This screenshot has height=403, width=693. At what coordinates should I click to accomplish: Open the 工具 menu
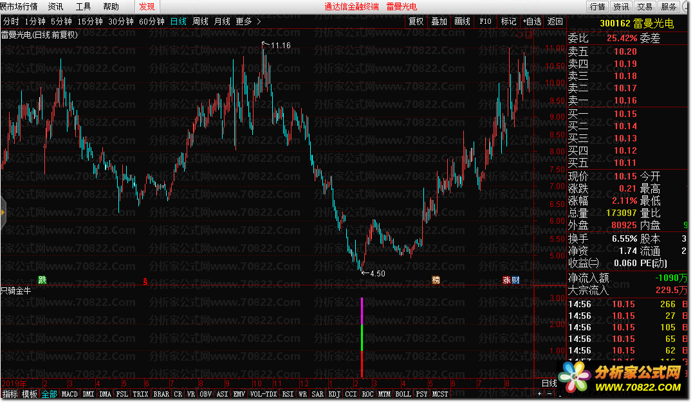point(83,6)
